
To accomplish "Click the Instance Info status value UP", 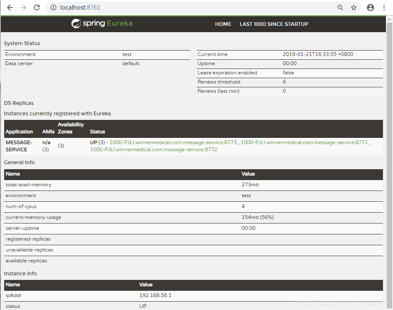I will pyautogui.click(x=143, y=306).
